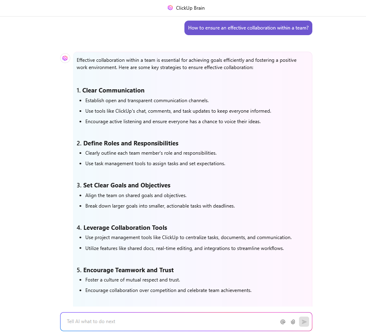Click the intro paragraph of the AI response
The image size is (366, 336).
(186, 64)
